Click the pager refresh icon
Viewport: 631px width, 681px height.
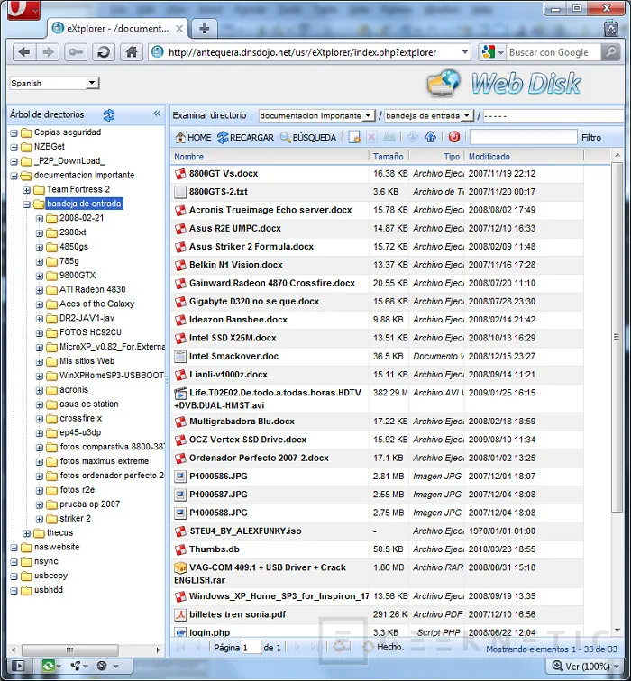[341, 647]
